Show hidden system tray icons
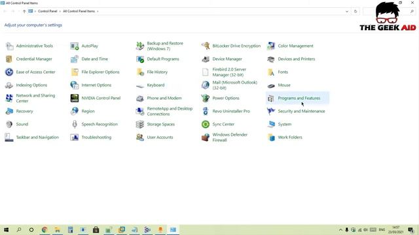419x235 pixels. point(340,230)
